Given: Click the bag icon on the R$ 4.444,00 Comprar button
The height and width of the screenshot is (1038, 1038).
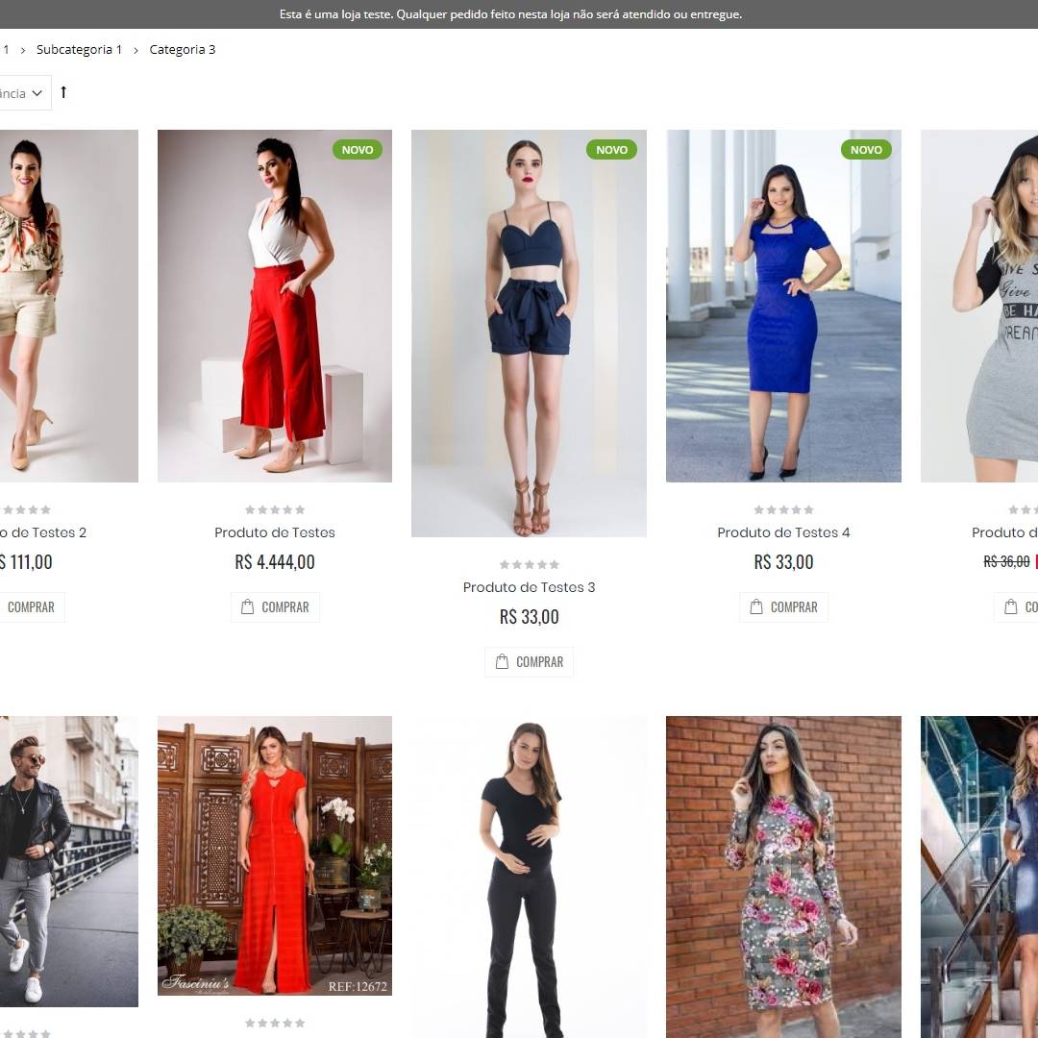Looking at the screenshot, I should coord(248,606).
